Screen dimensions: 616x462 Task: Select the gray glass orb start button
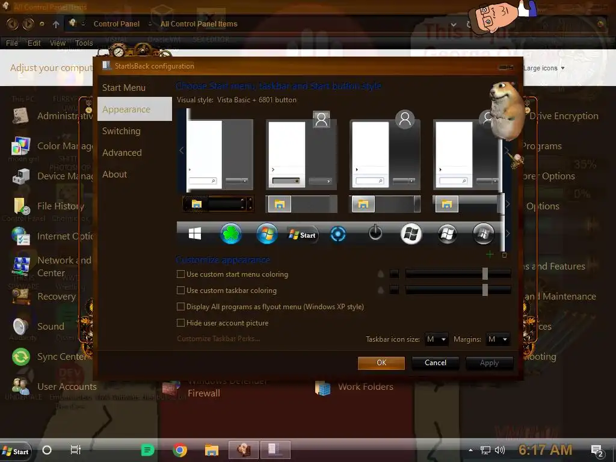point(483,234)
